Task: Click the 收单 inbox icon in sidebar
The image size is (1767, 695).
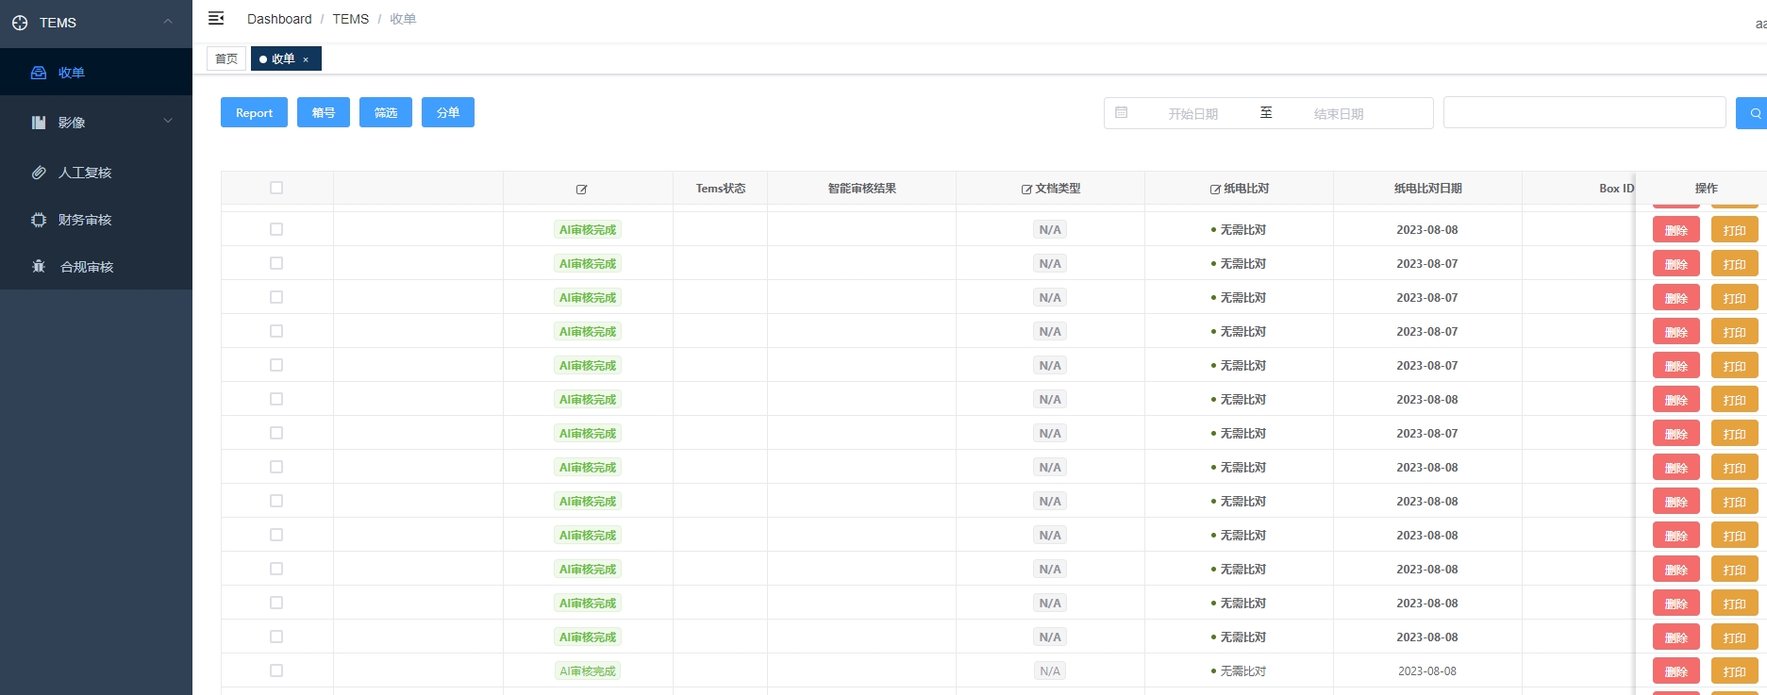Action: tap(39, 73)
